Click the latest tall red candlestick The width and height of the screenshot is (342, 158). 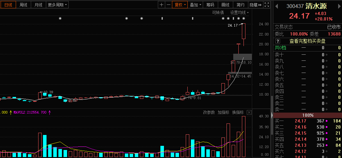click(244, 31)
